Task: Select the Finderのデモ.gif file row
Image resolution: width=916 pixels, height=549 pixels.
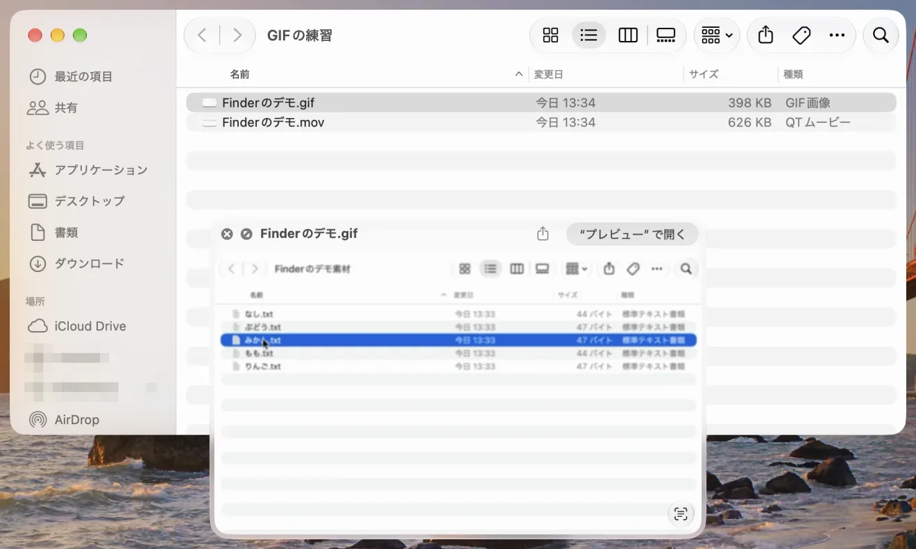Action: [x=541, y=103]
